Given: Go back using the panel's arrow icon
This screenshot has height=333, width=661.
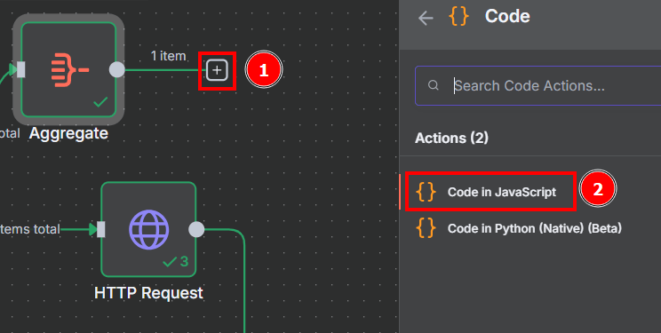Looking at the screenshot, I should (x=426, y=18).
